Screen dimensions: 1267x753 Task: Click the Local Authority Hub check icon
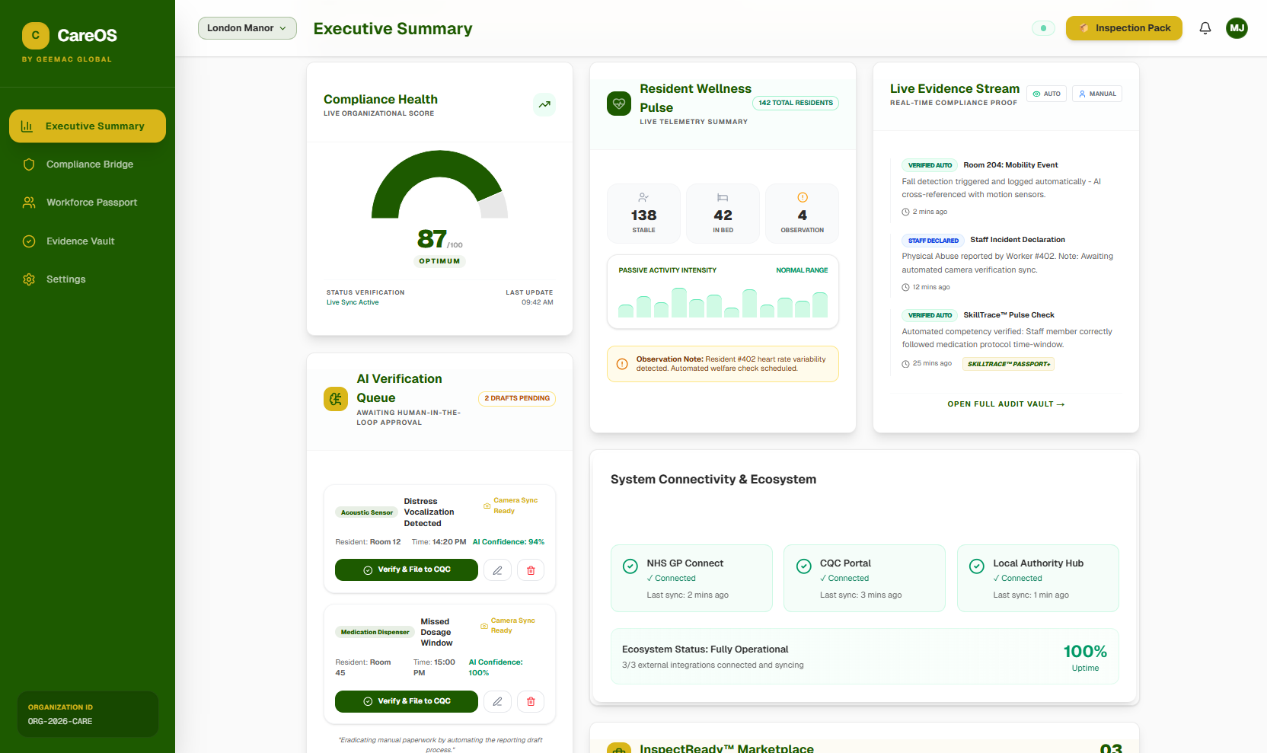(977, 566)
